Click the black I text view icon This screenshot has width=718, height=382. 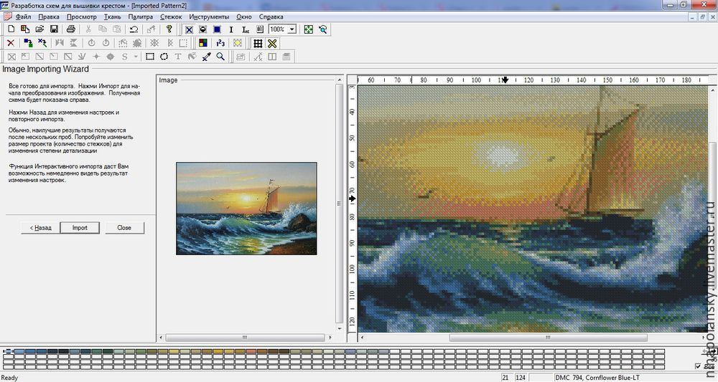(231, 29)
